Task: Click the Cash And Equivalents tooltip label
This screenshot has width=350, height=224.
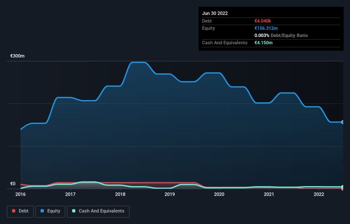Action: [x=225, y=43]
